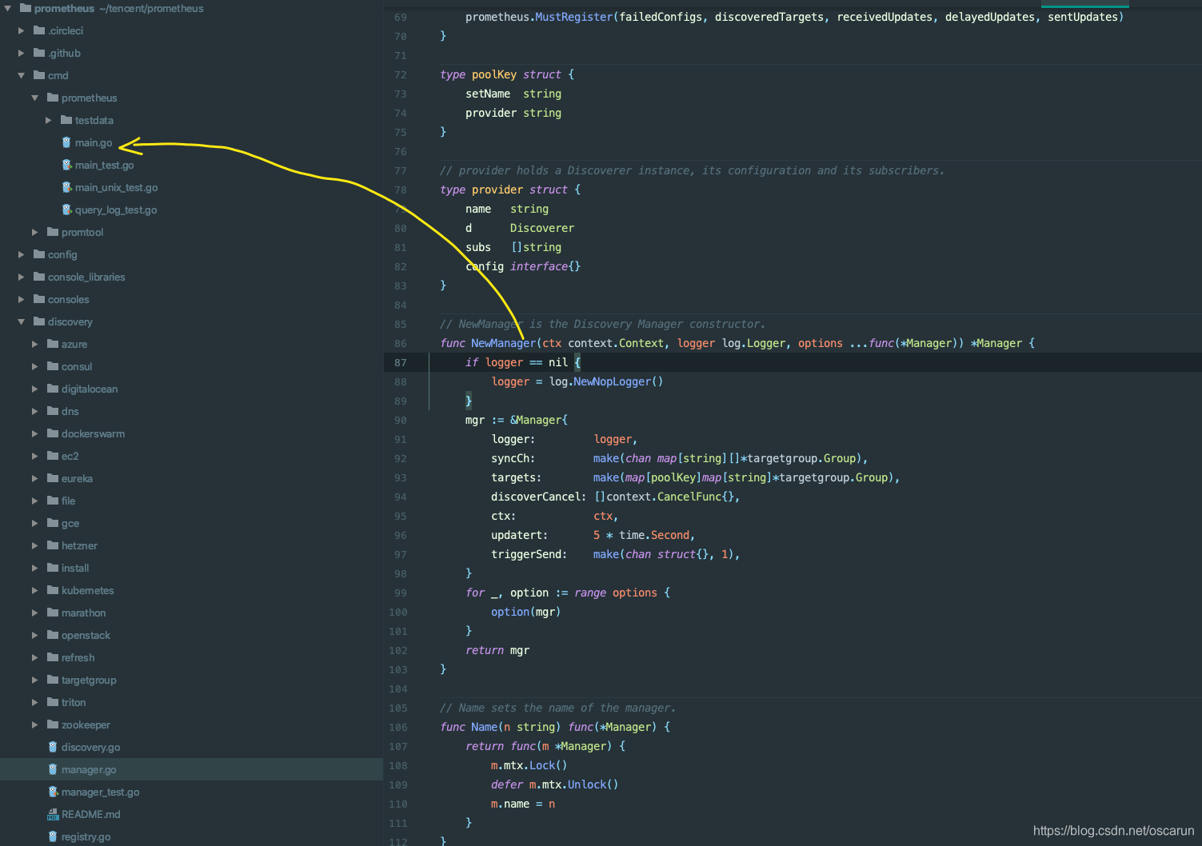Click the dockerswarm folder icon
The image size is (1202, 846).
click(x=53, y=433)
